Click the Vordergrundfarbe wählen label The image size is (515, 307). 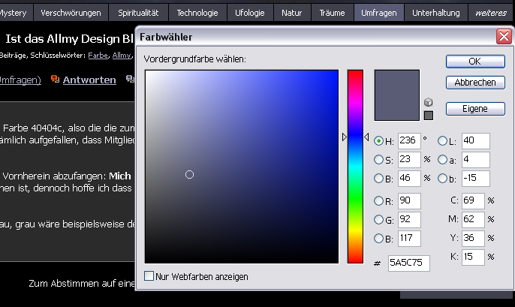click(194, 59)
